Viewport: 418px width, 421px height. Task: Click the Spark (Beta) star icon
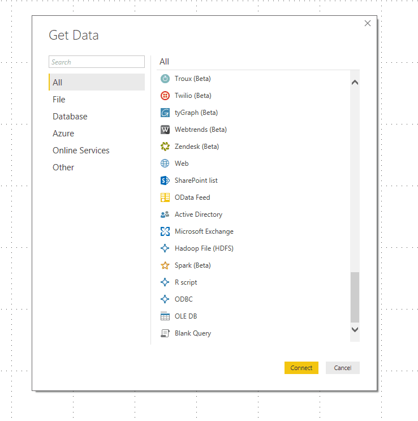click(x=165, y=265)
